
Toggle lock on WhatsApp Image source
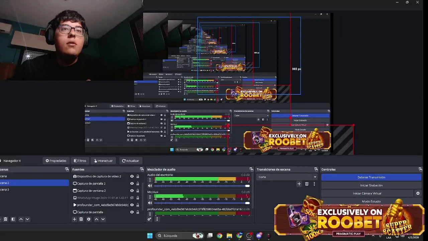[x=137, y=198]
